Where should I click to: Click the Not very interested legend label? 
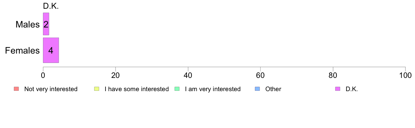point(51,89)
